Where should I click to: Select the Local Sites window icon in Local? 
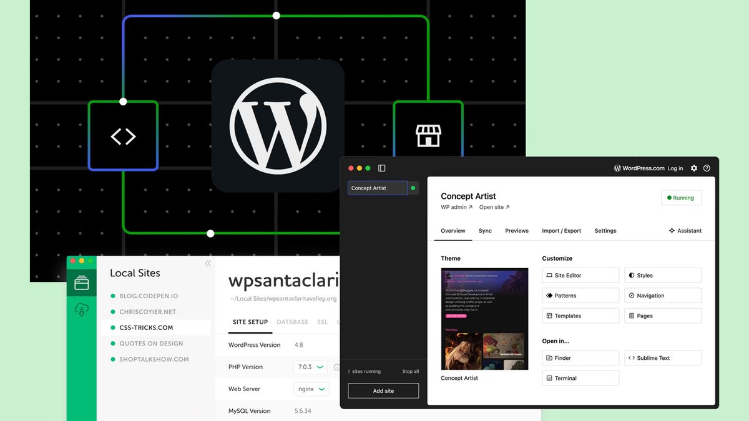tap(82, 284)
